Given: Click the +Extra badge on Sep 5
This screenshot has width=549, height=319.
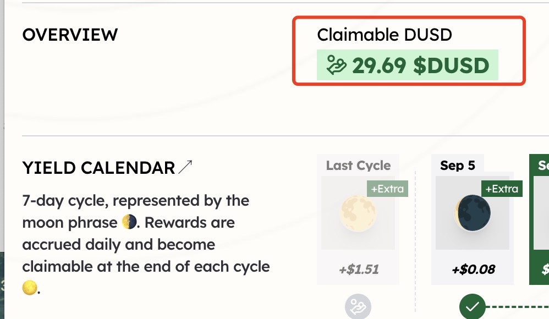Looking at the screenshot, I should 502,189.
